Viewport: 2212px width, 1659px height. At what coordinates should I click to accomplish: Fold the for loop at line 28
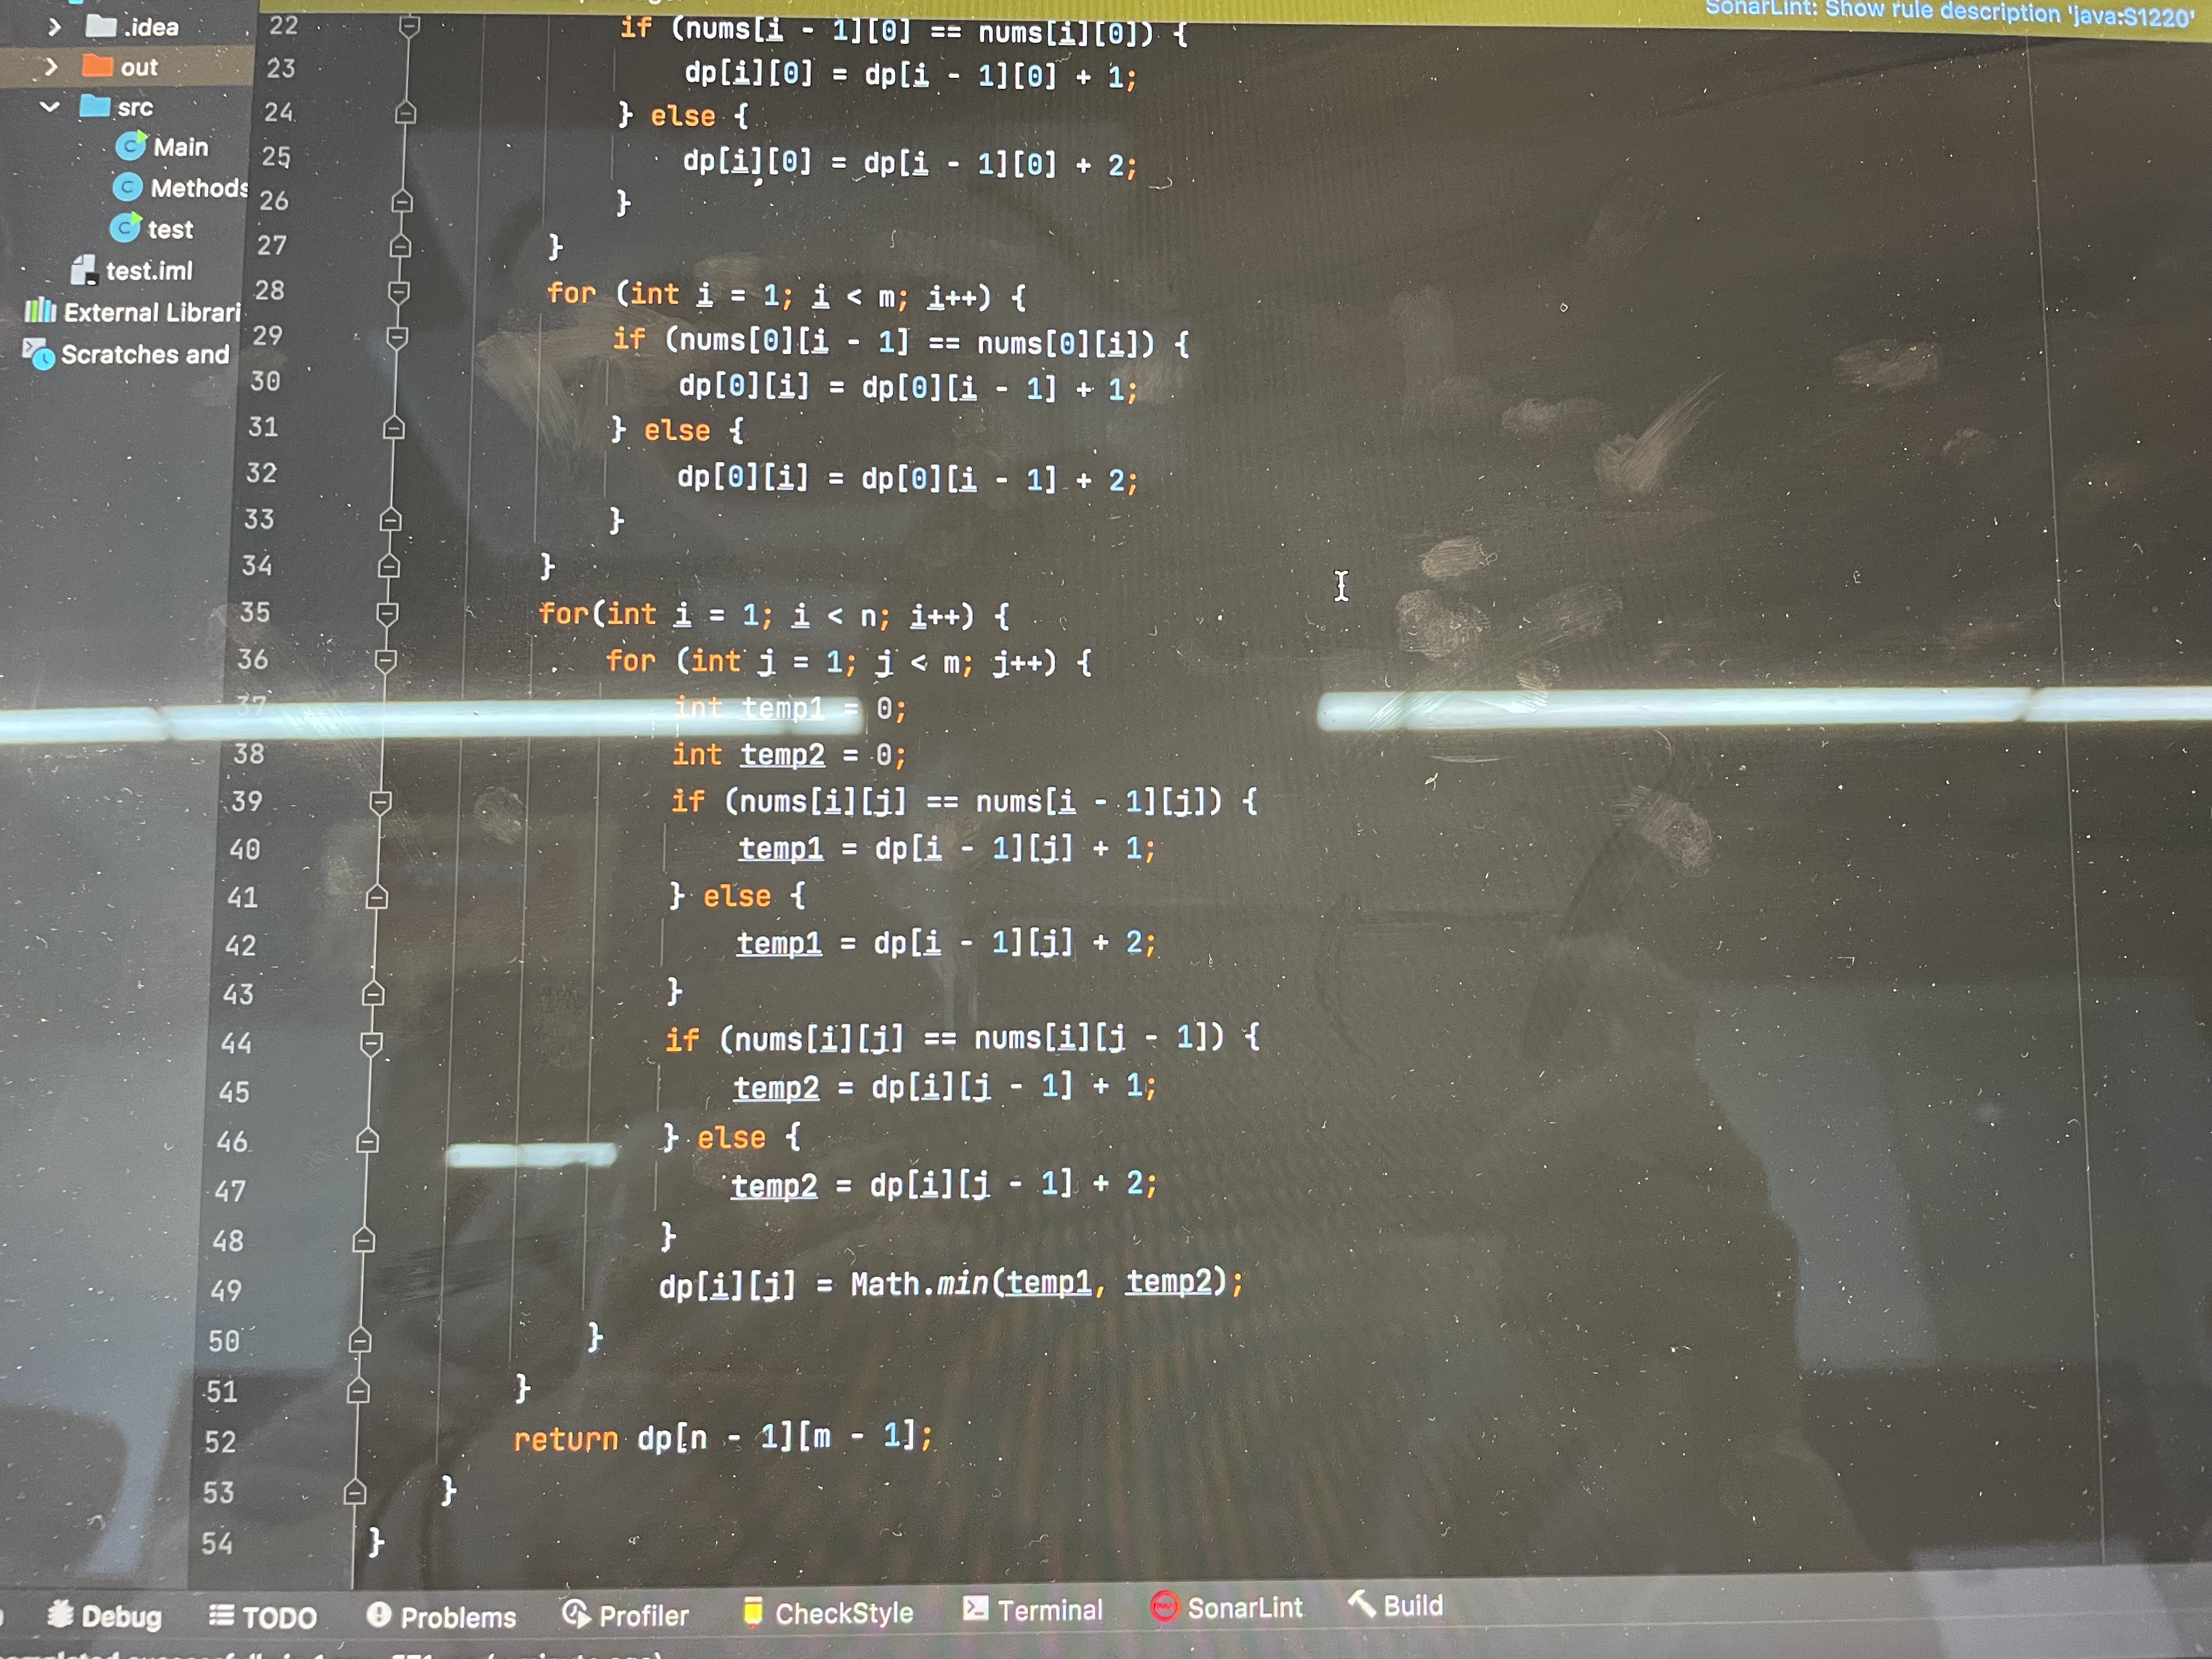399,292
